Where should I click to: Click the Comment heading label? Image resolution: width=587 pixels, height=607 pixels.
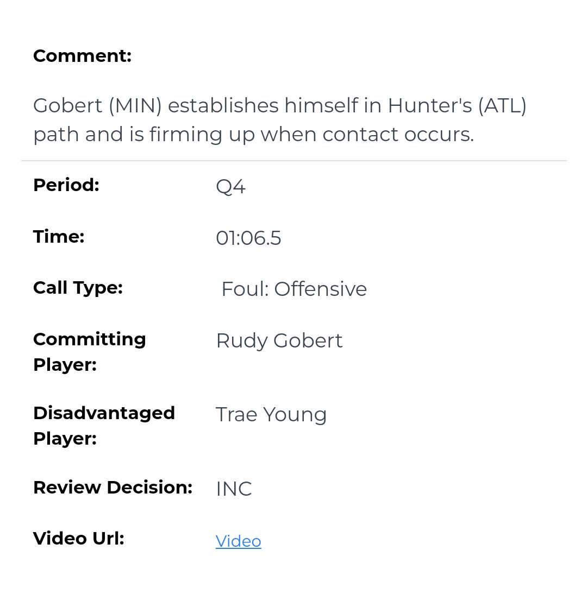pos(82,56)
